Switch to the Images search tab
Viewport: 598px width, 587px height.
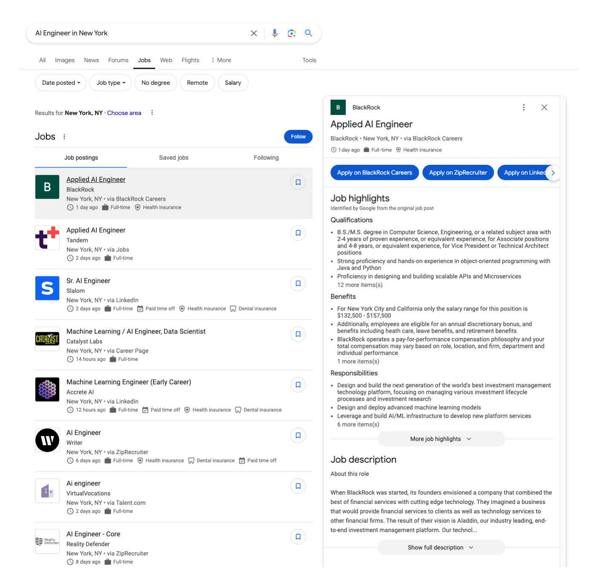coord(65,60)
